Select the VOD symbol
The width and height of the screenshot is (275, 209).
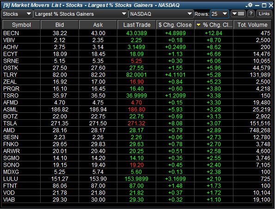pyautogui.click(x=9, y=193)
